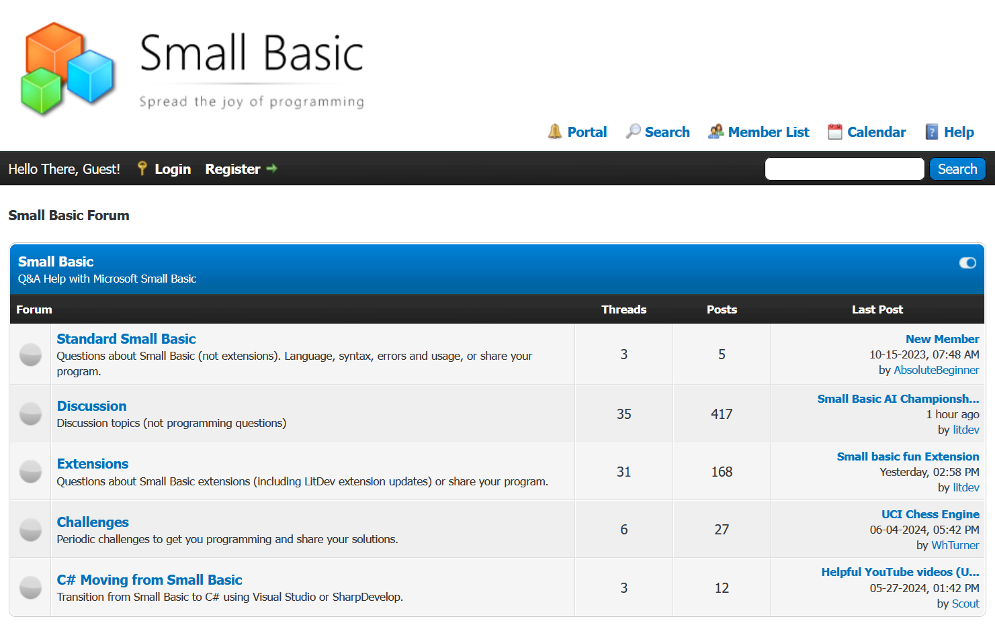Open the UCI Chess Engine last post
The image size is (995, 625).
point(930,514)
